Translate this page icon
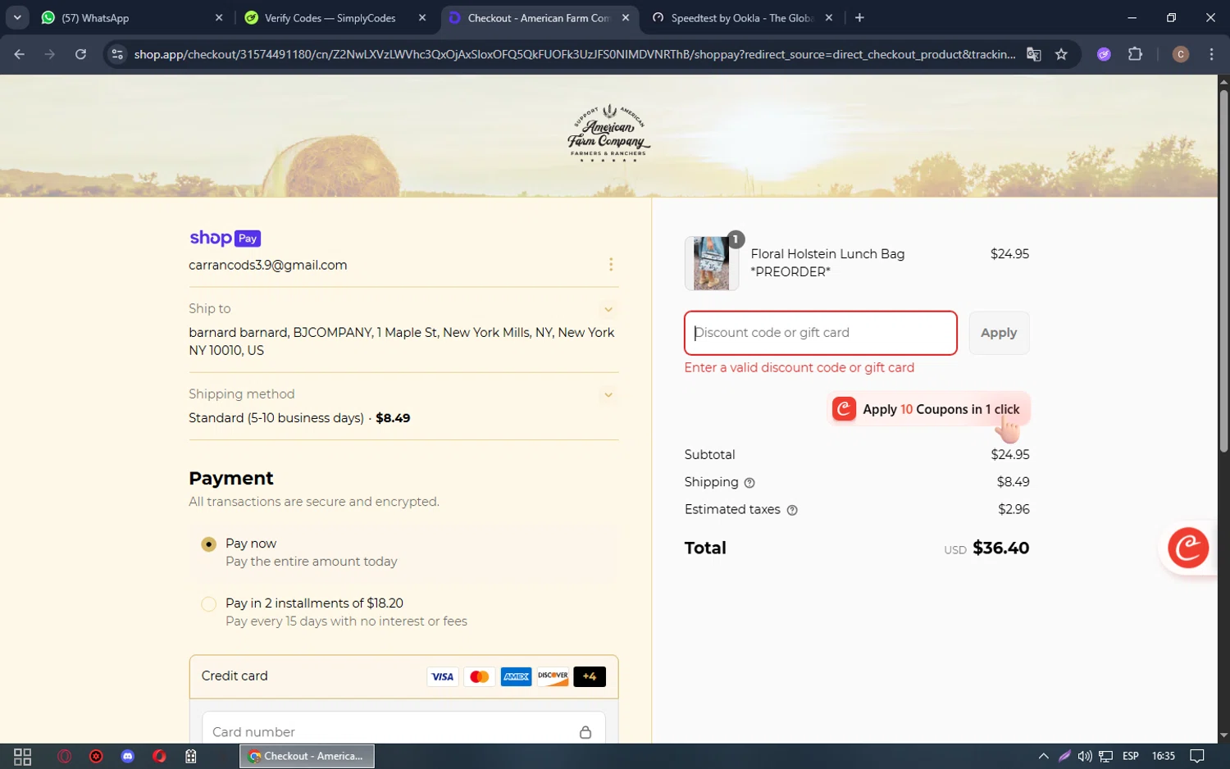This screenshot has width=1230, height=769. pyautogui.click(x=1034, y=54)
